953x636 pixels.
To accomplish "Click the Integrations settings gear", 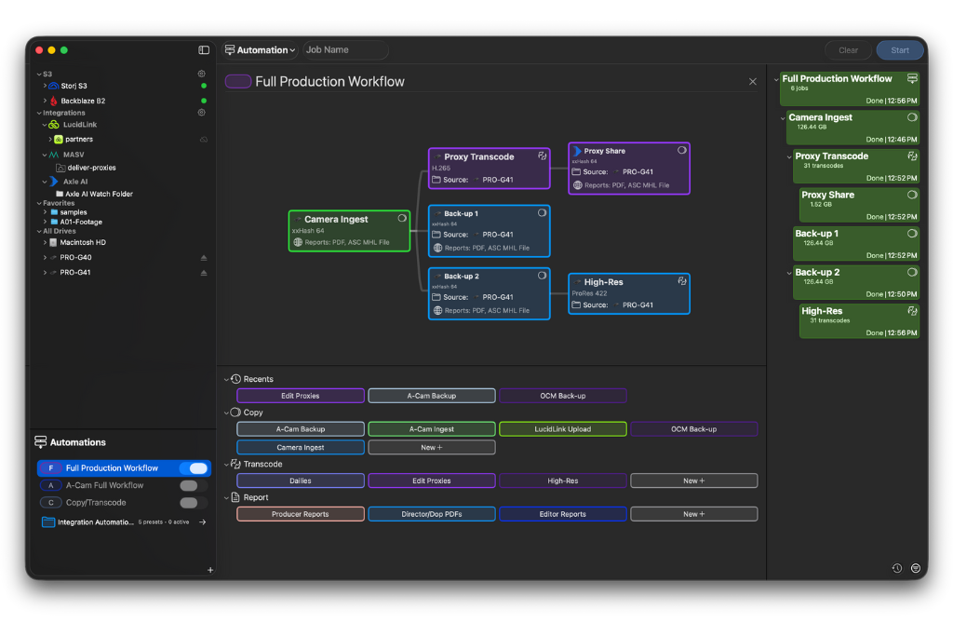I will 201,113.
